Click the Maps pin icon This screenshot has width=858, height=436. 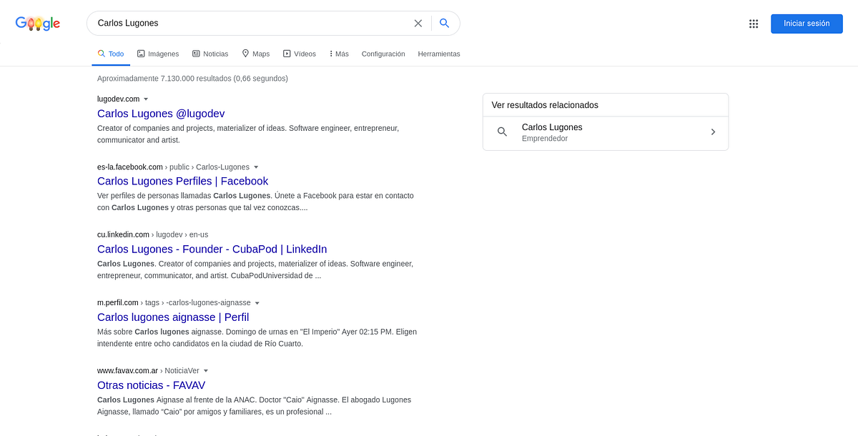tap(245, 54)
